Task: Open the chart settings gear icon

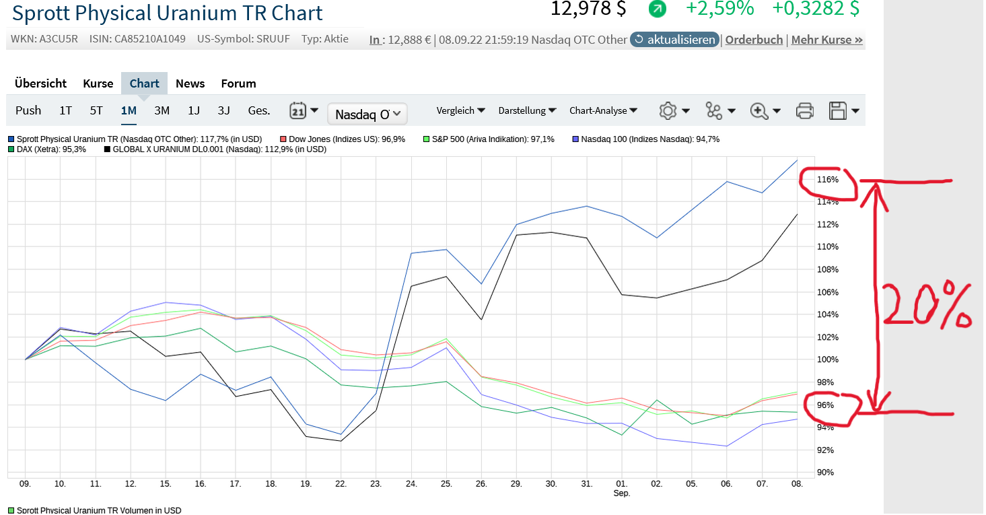Action: coord(668,111)
